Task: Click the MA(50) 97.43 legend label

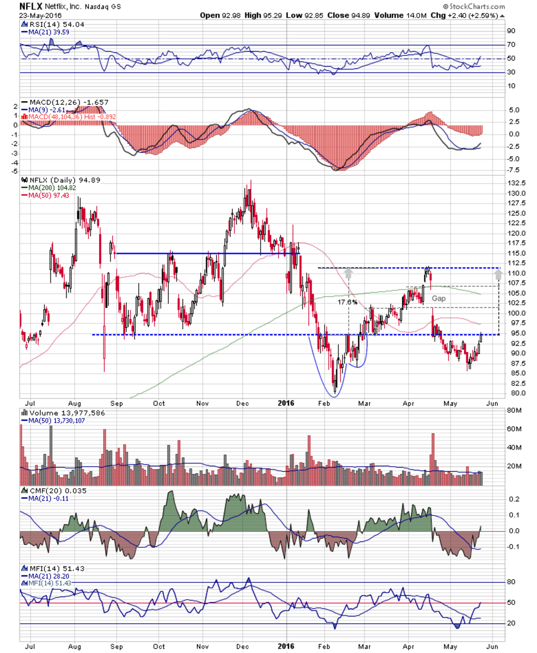Action: 50,195
